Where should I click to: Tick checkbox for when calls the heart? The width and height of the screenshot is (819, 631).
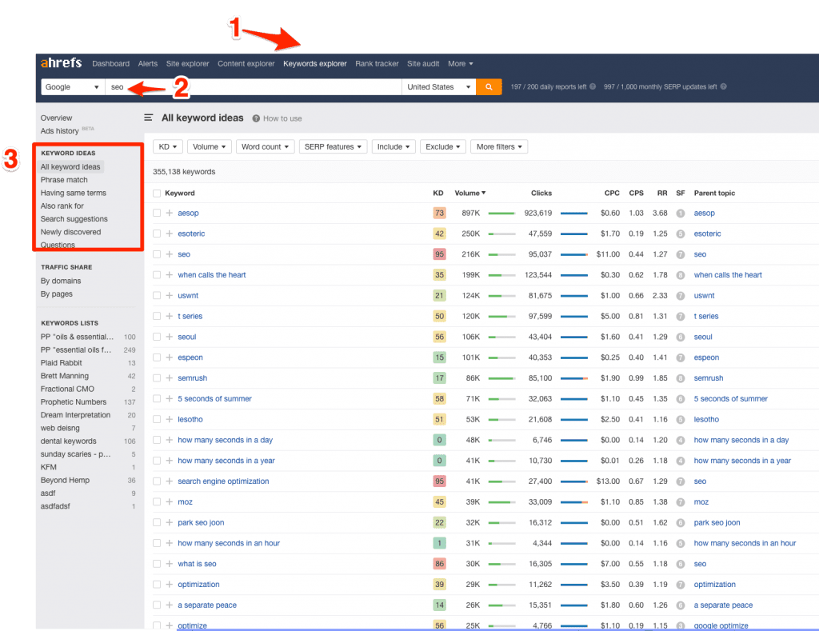pos(157,275)
